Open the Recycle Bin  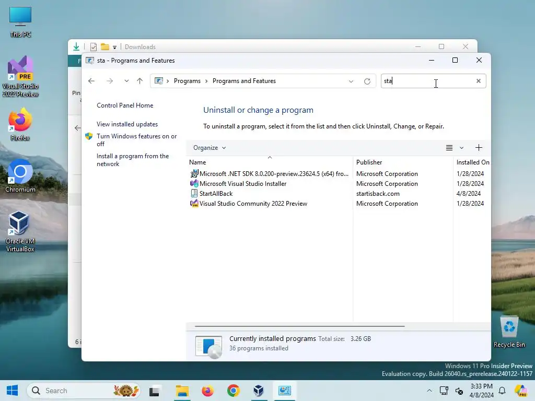[509, 332]
